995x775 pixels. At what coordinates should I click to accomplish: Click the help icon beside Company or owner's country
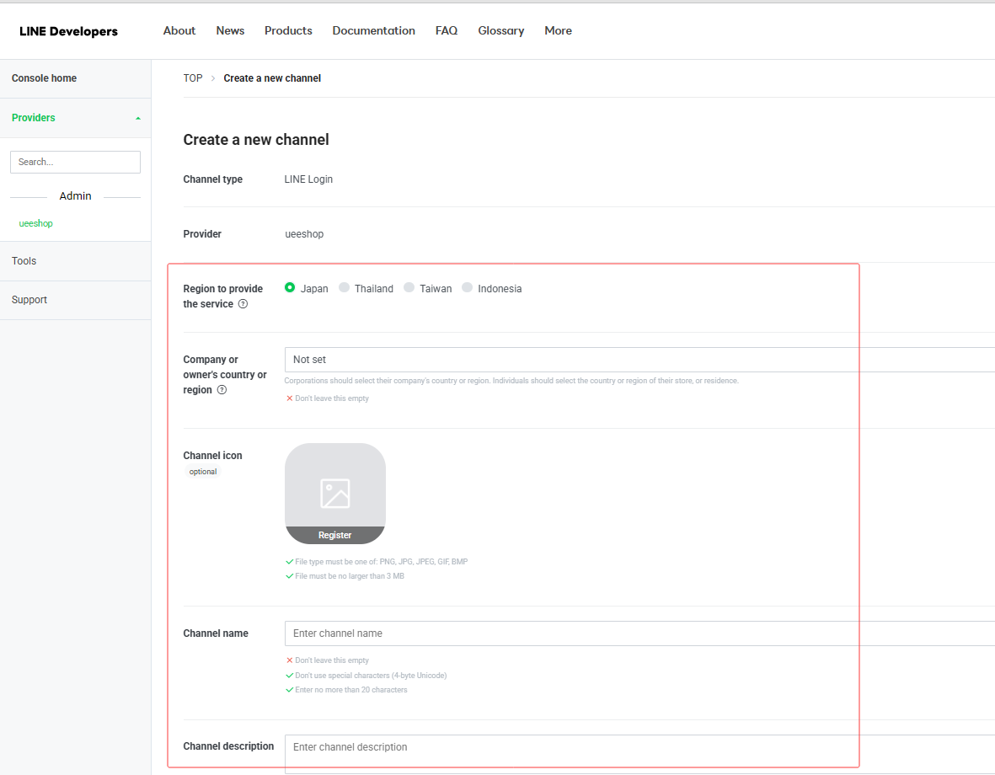tap(222, 390)
